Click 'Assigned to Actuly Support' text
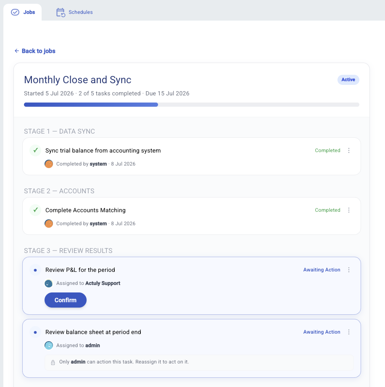This screenshot has width=385, height=387. [x=88, y=283]
